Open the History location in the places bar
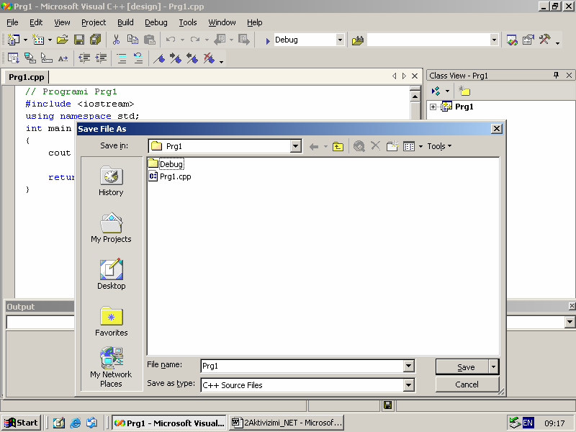This screenshot has height=432, width=576. click(x=111, y=181)
